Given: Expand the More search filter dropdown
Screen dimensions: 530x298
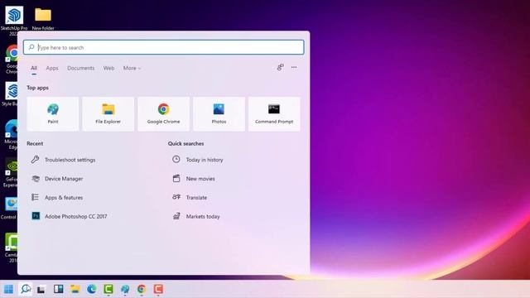Looking at the screenshot, I should pos(132,68).
